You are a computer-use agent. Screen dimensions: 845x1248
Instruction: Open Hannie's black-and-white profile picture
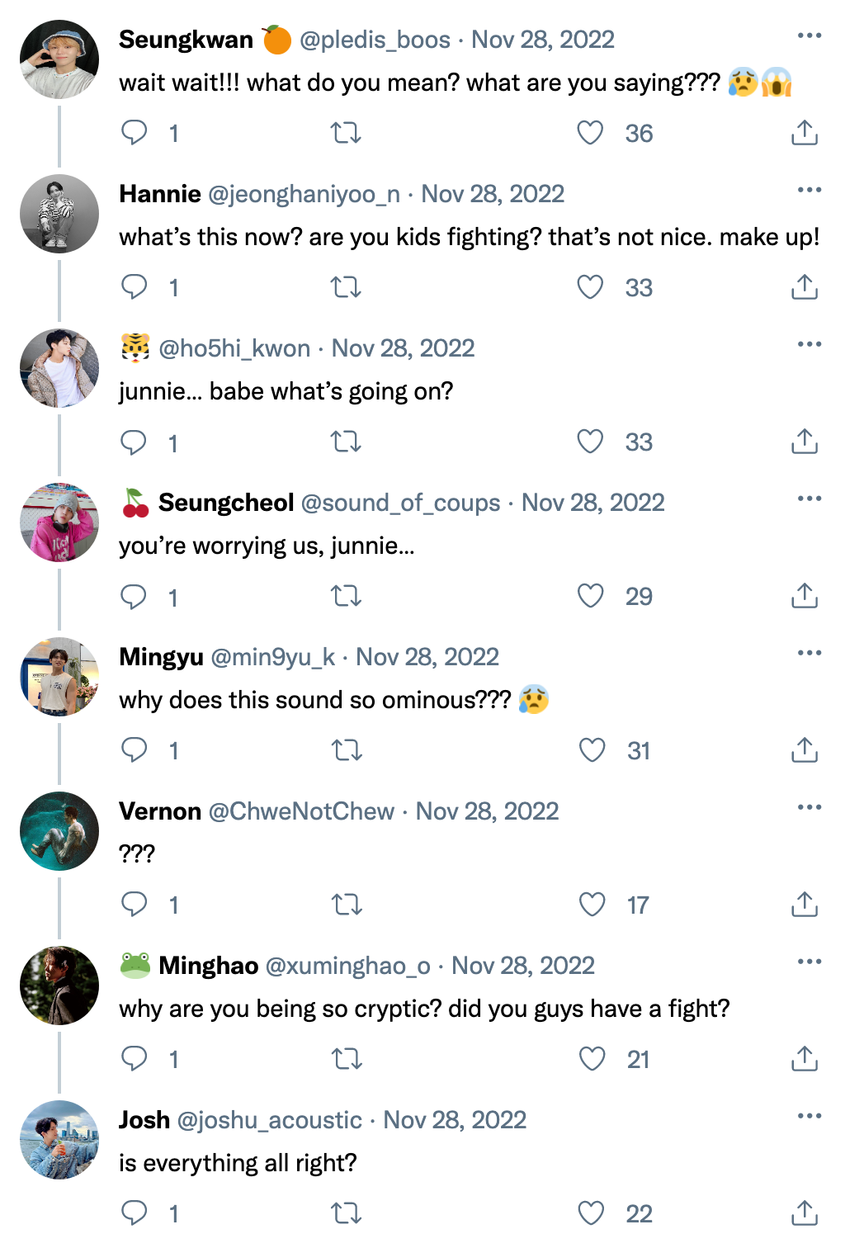[59, 214]
